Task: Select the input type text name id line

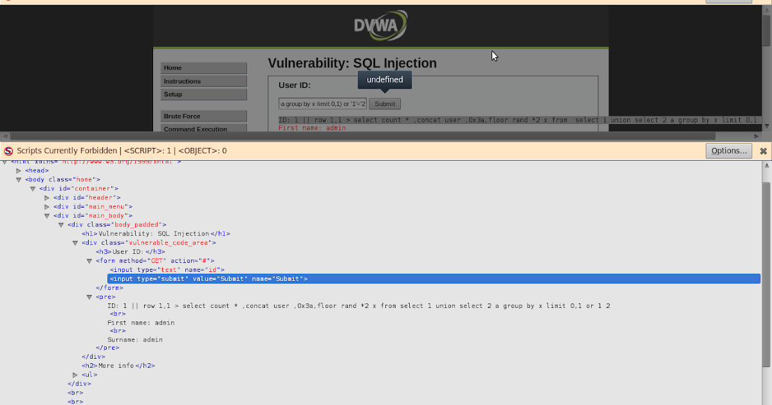Action: coord(167,270)
